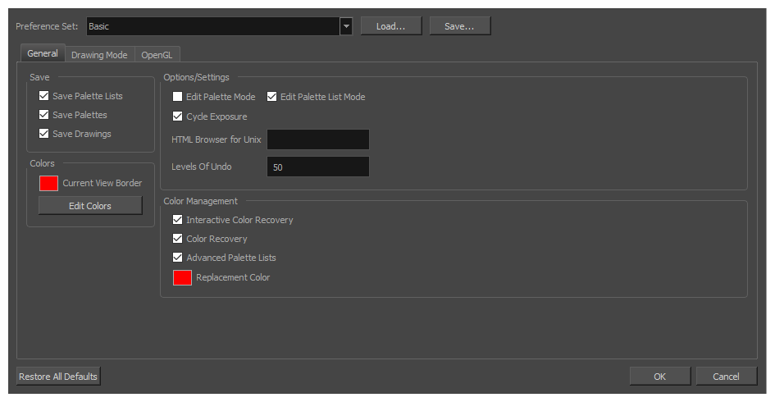This screenshot has width=775, height=402.
Task: Uncheck Save Palette Lists
Action: (x=44, y=96)
